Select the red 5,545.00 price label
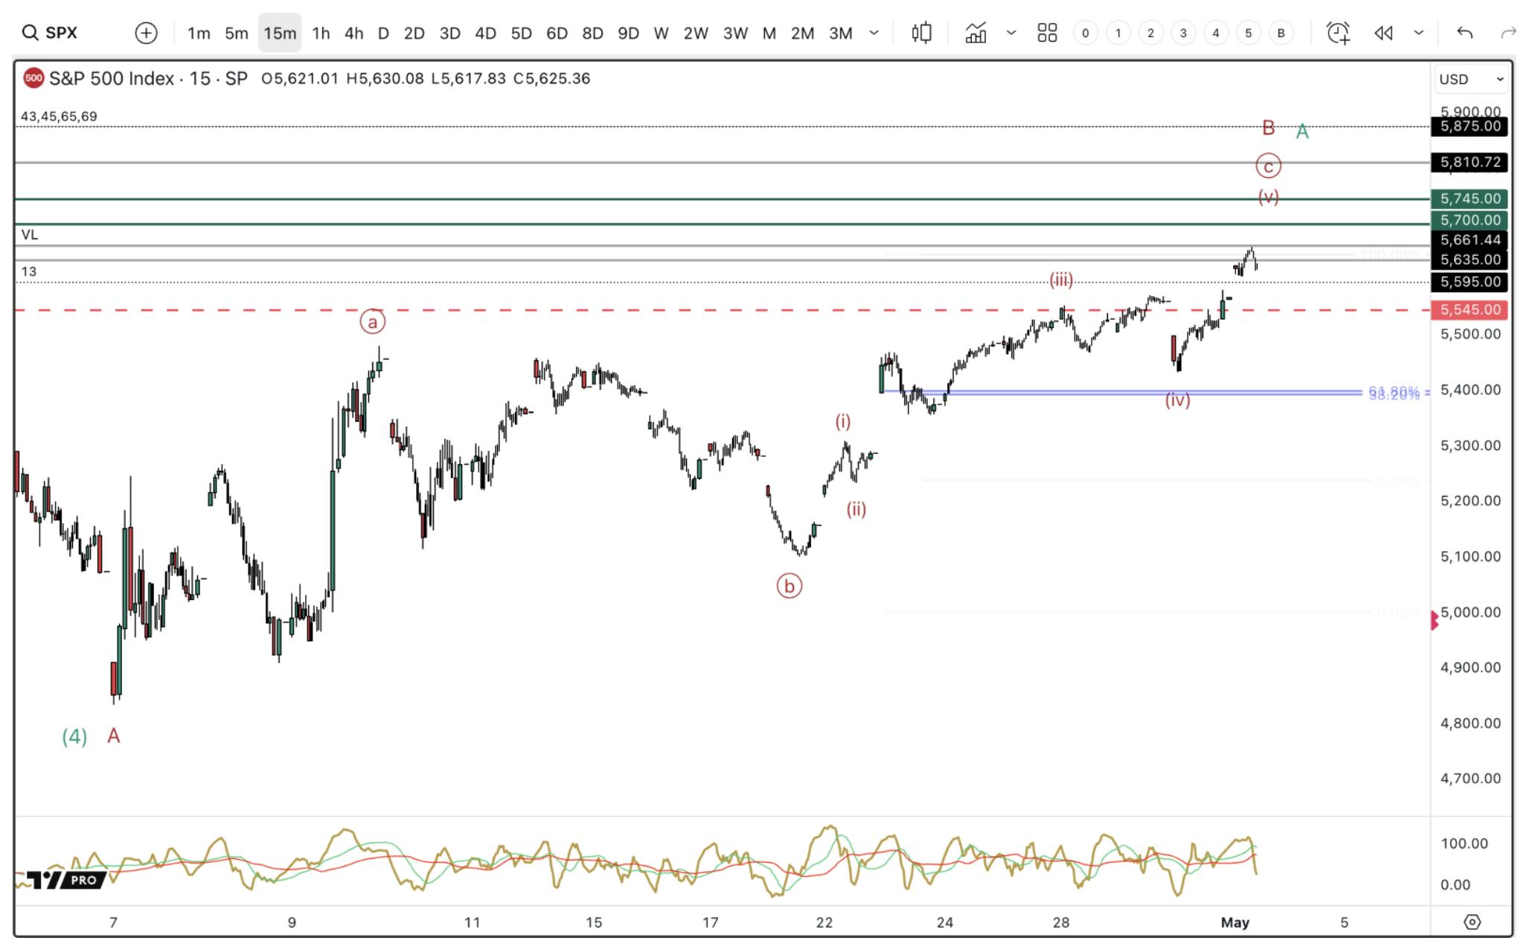Image resolution: width=1530 pixels, height=949 pixels. click(x=1470, y=309)
